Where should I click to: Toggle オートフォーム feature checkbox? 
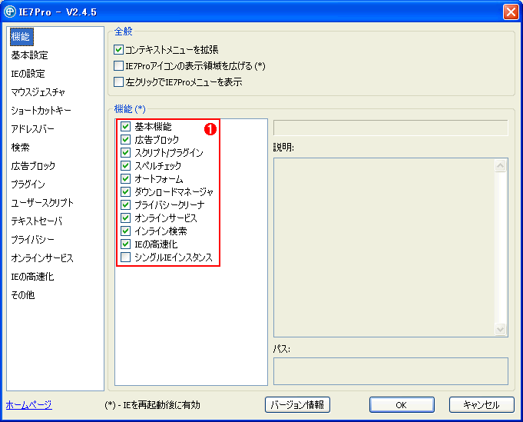pyautogui.click(x=125, y=178)
